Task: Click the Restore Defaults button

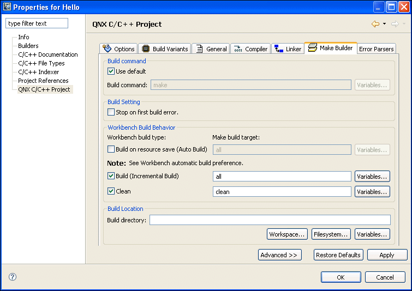Action: (x=338, y=255)
